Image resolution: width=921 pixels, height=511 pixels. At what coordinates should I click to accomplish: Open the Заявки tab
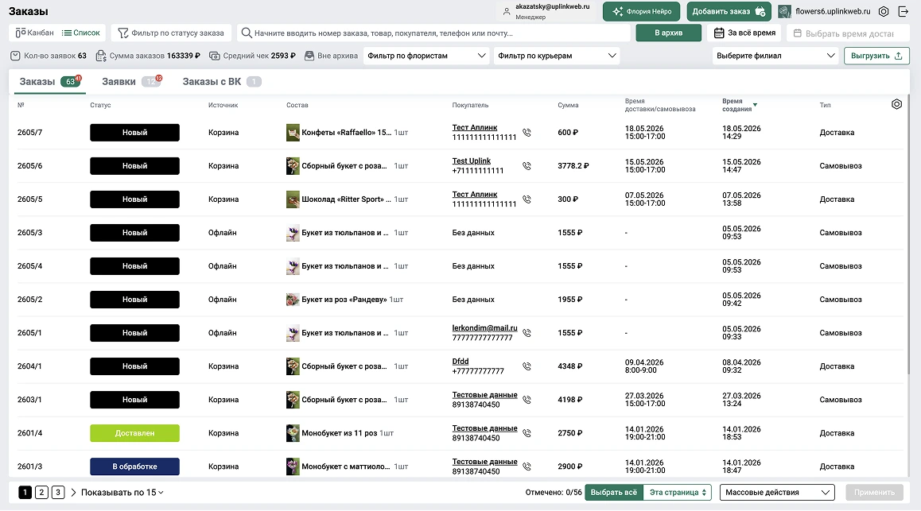pyautogui.click(x=131, y=82)
